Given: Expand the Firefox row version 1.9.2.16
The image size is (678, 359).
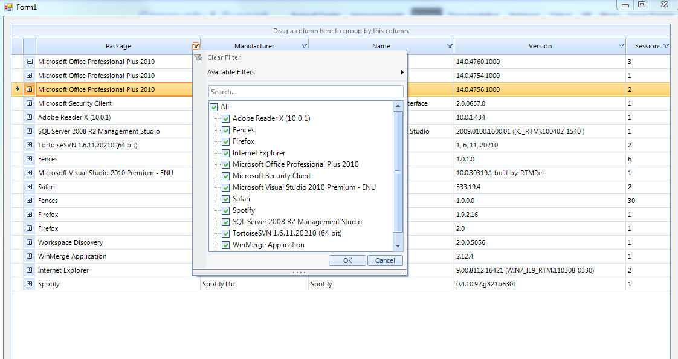Looking at the screenshot, I should [30, 214].
